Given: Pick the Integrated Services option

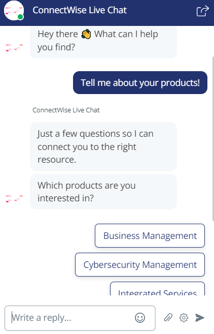Looking at the screenshot, I should pos(158,289).
